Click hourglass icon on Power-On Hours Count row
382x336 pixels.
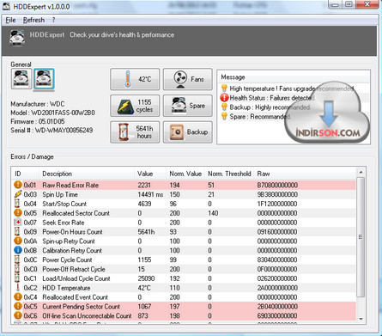pyautogui.click(x=17, y=231)
